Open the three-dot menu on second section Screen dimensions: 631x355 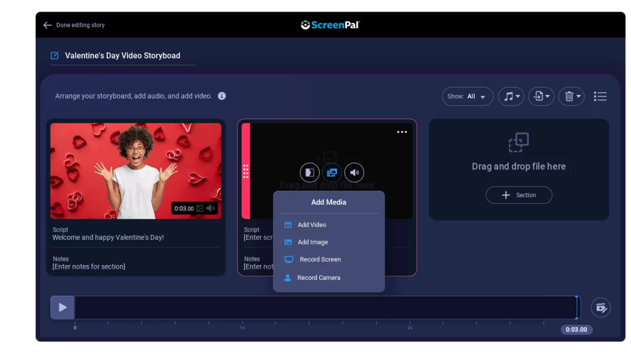tap(402, 132)
